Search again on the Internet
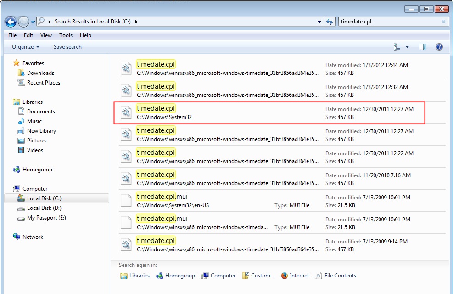 (x=295, y=276)
